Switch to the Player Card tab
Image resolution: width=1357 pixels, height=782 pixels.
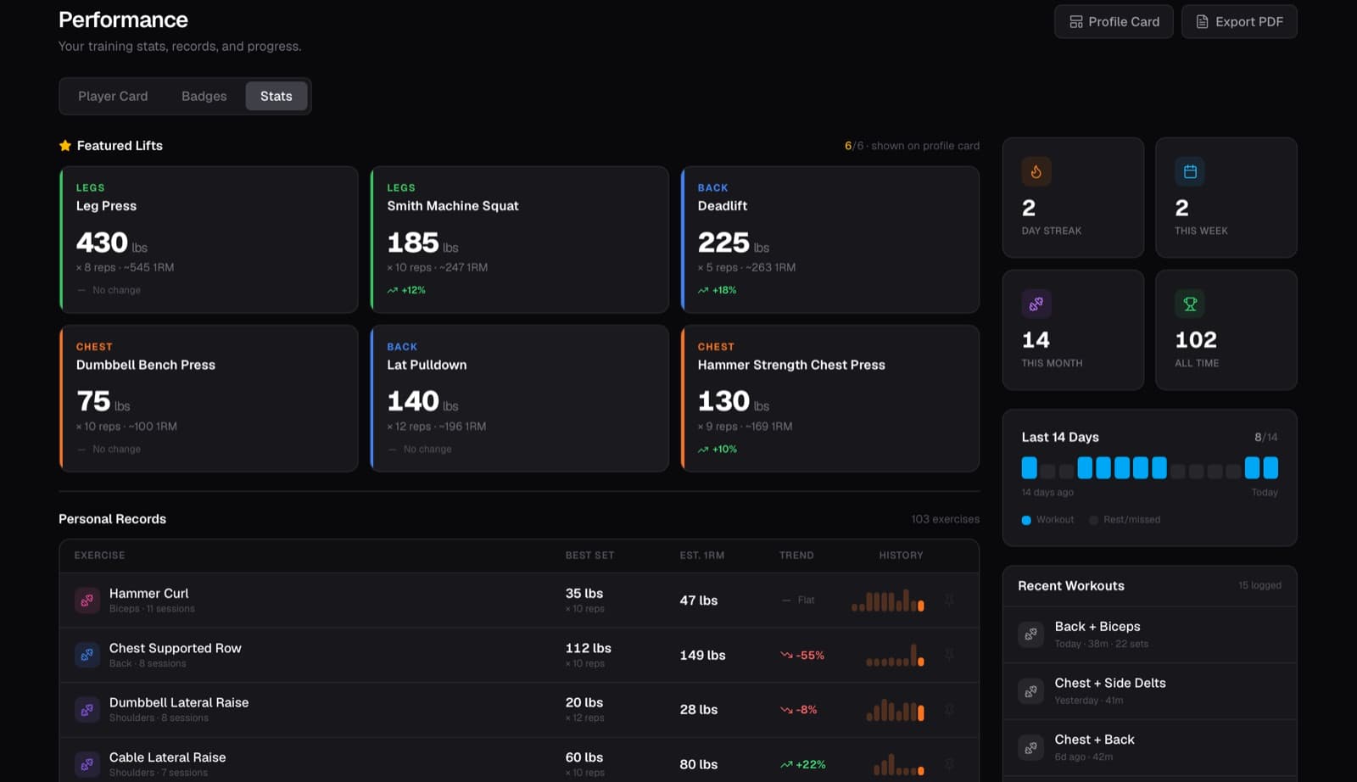tap(113, 96)
